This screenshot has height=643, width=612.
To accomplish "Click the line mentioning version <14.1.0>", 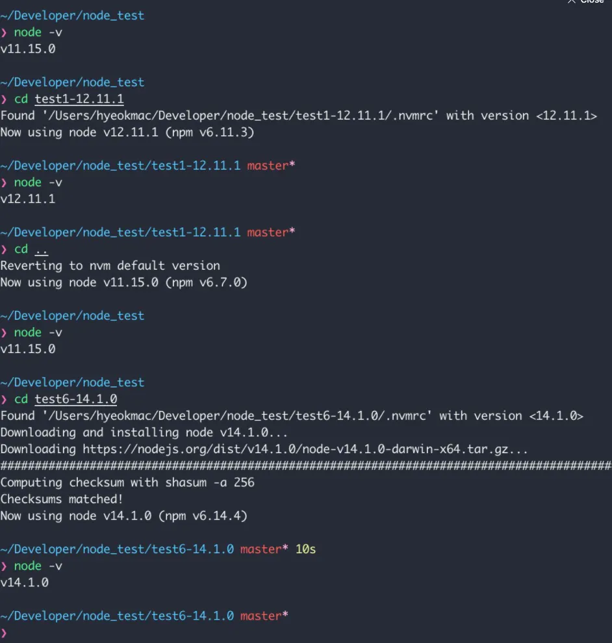I will [x=292, y=416].
